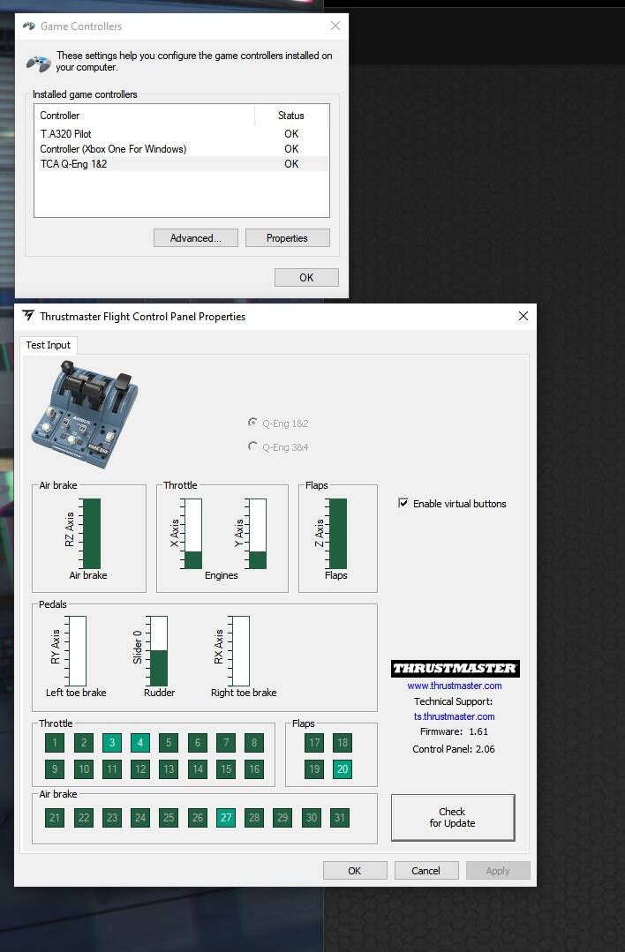The image size is (625, 952).
Task: Click Flaps button indicator 18
Action: point(343,742)
